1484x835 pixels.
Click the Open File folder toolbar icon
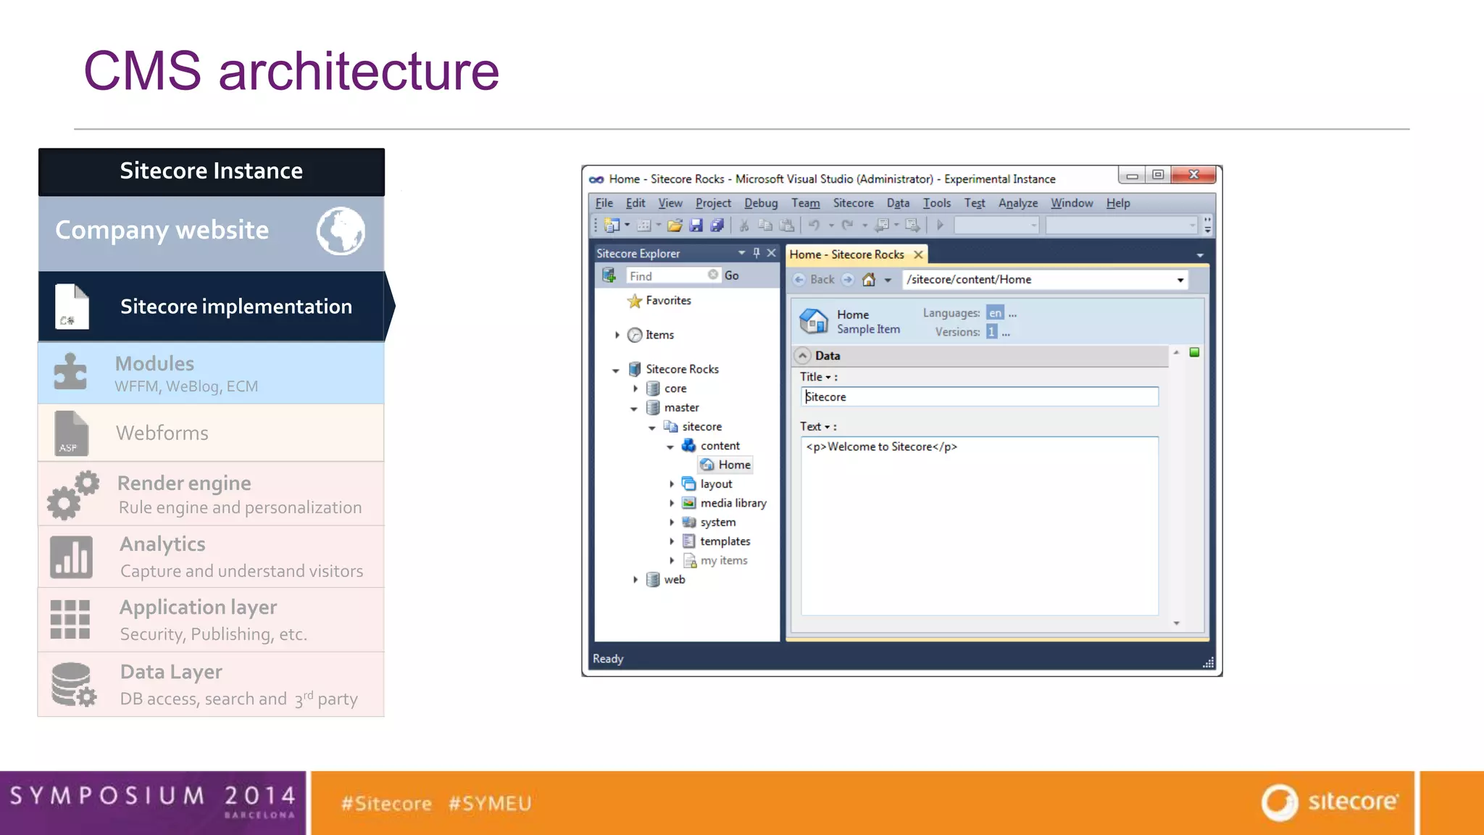(x=675, y=225)
